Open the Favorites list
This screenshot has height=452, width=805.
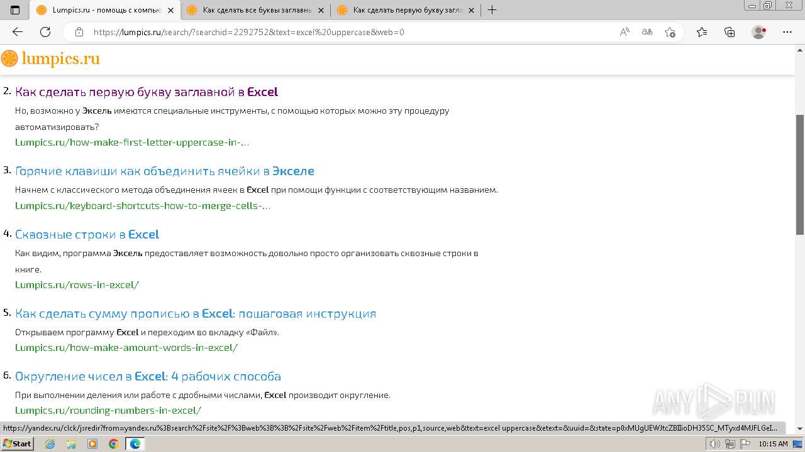(702, 32)
